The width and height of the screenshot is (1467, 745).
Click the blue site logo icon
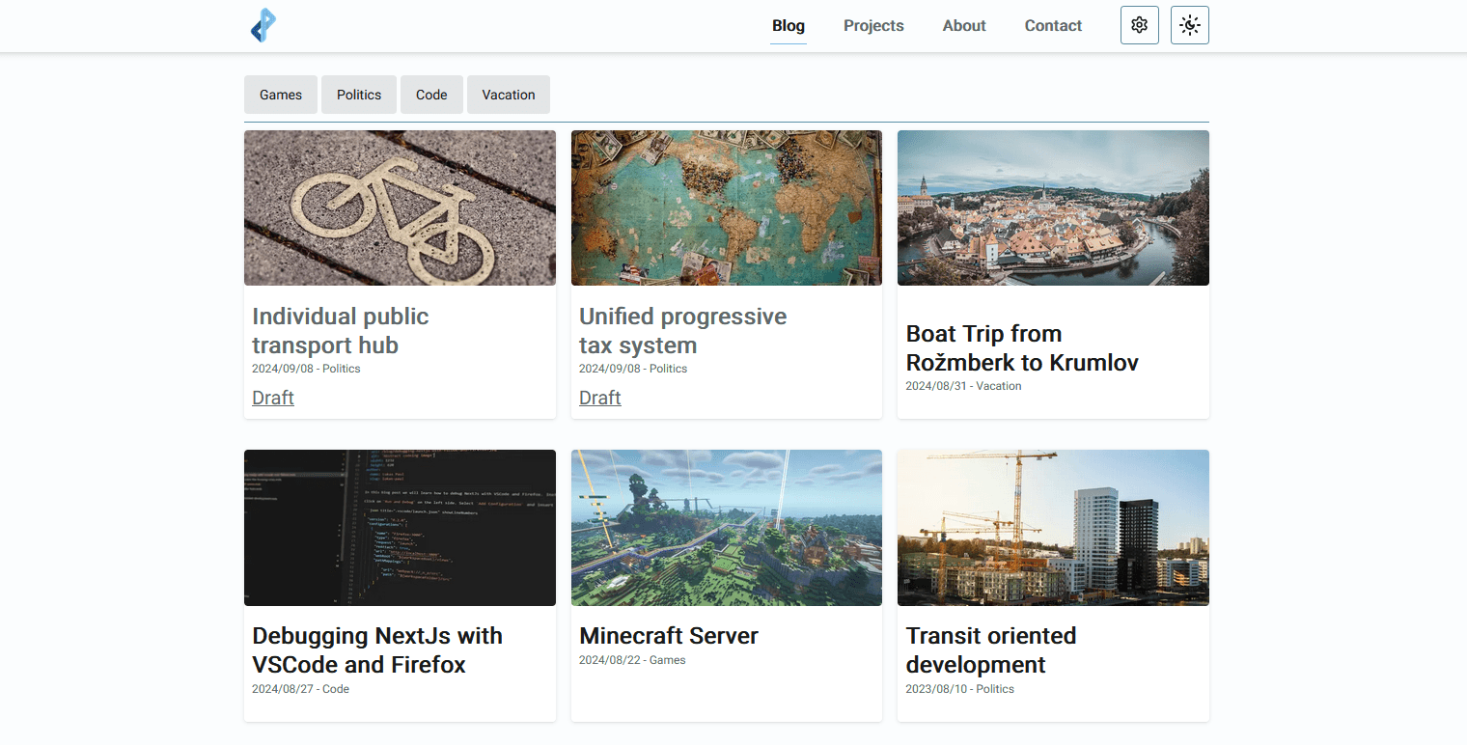tap(263, 25)
